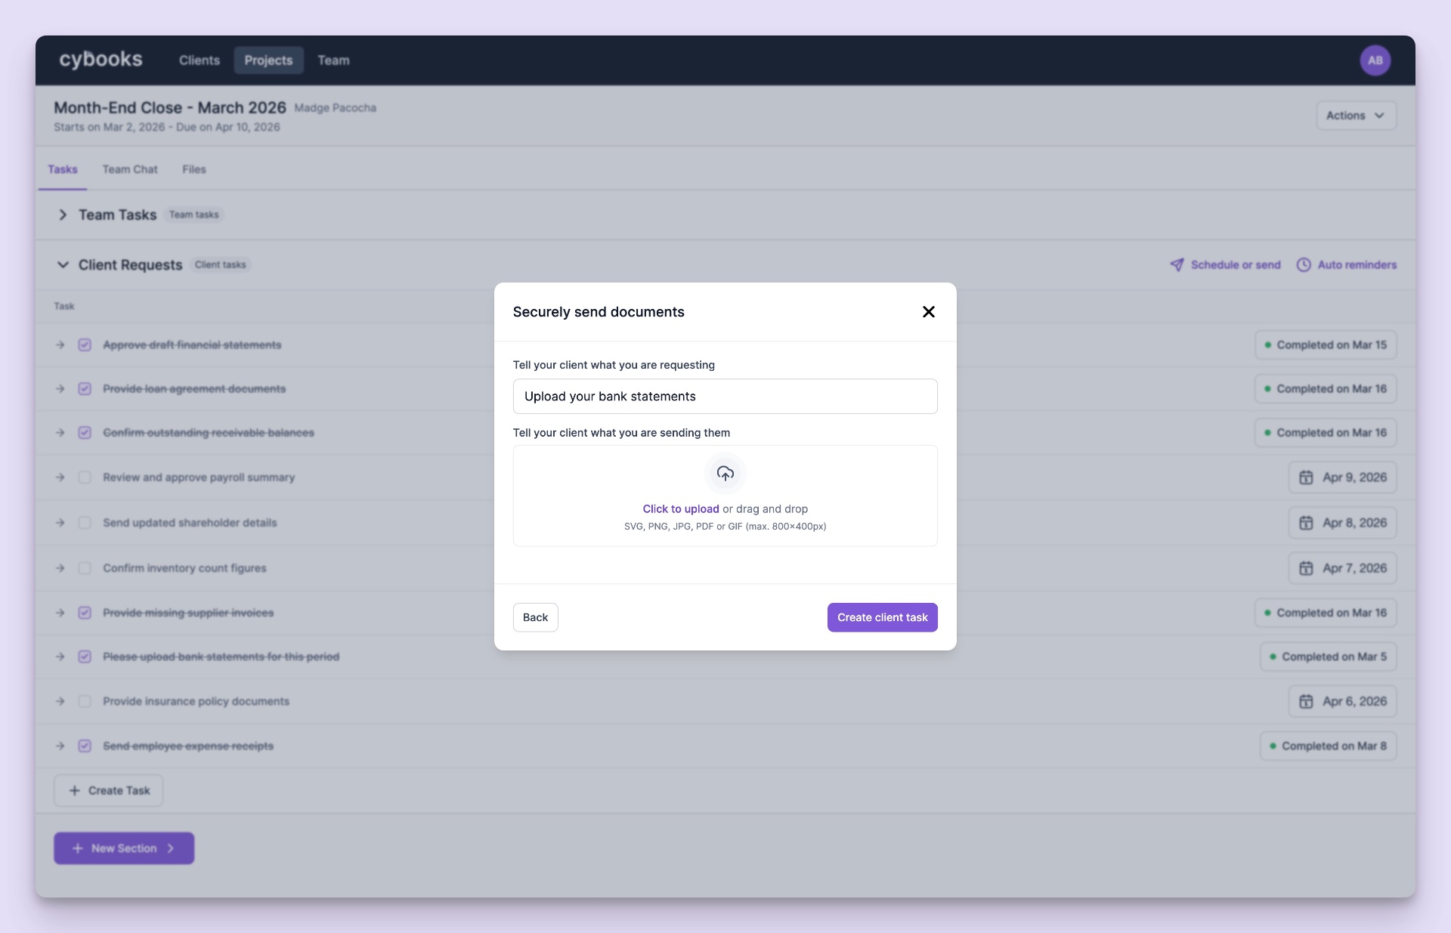Click the arrow icon beside Approve draft financial statements

pos(60,345)
